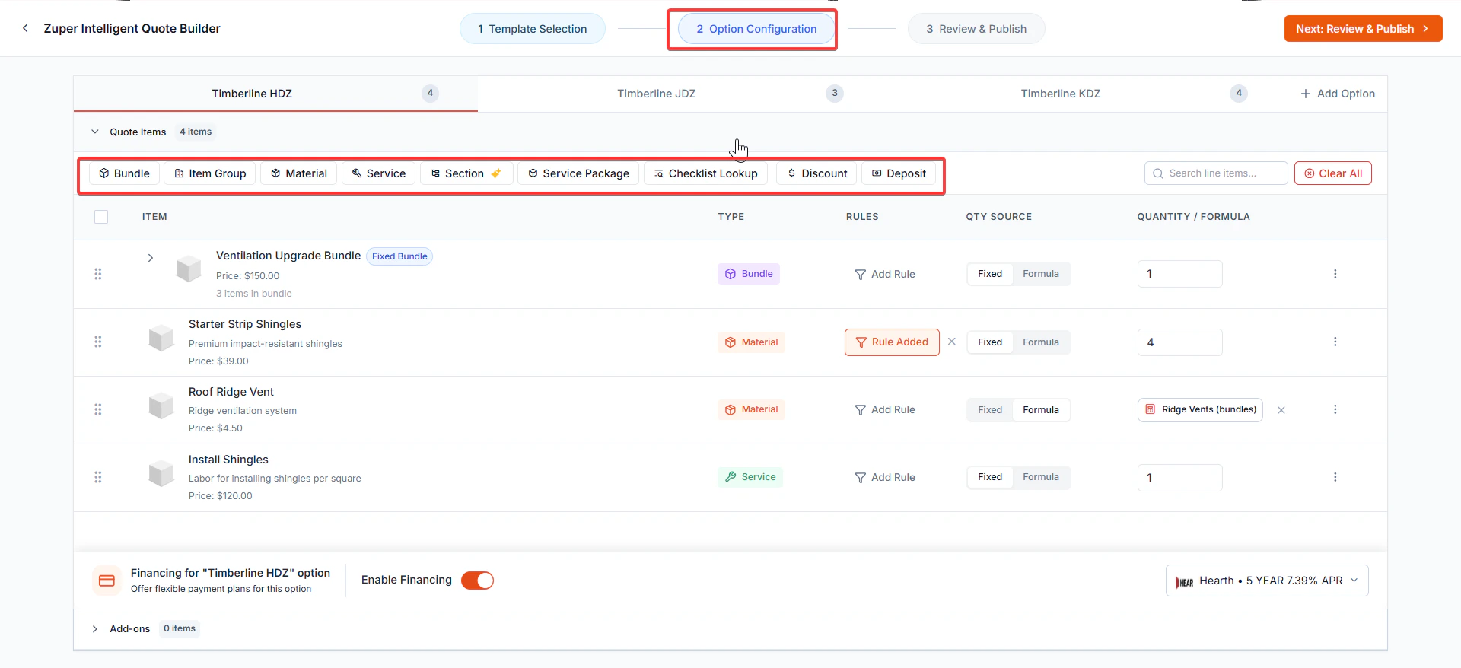Set Install Shingles quantity to Formula

pos(1041,477)
